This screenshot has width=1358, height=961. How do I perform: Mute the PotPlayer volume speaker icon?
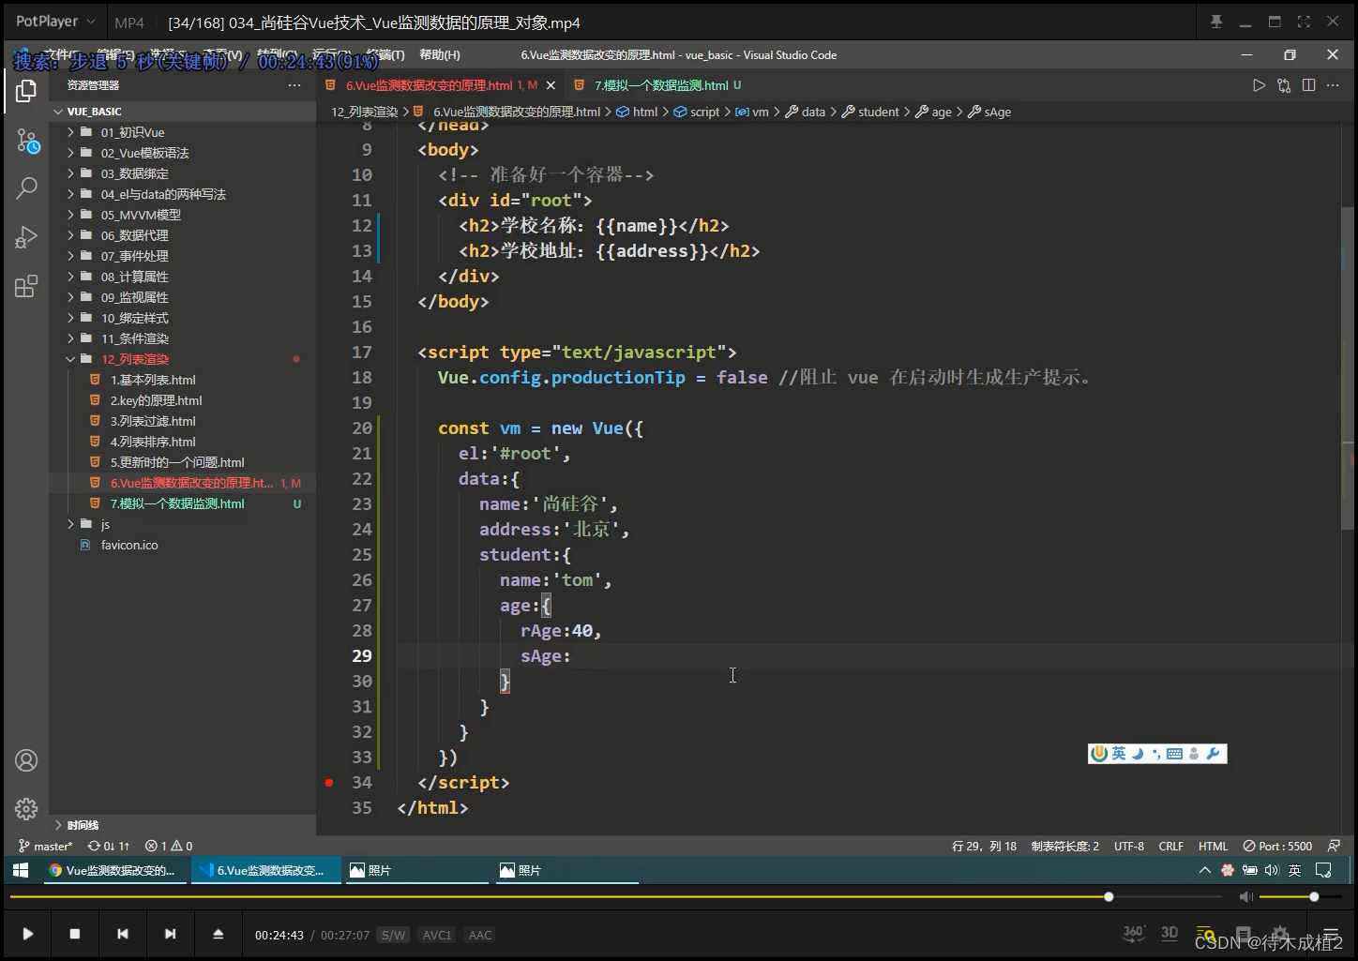[x=1245, y=897]
